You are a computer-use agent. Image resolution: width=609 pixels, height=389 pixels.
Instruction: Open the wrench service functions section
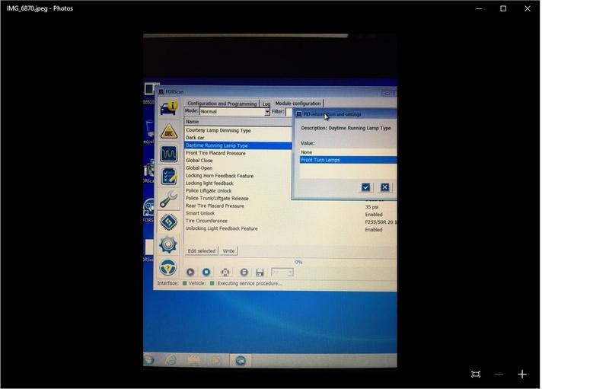[168, 199]
